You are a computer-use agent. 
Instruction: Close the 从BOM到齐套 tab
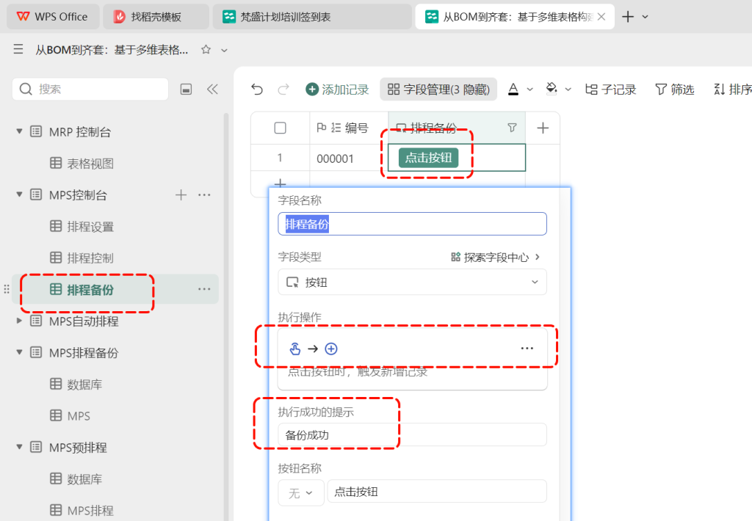point(601,17)
